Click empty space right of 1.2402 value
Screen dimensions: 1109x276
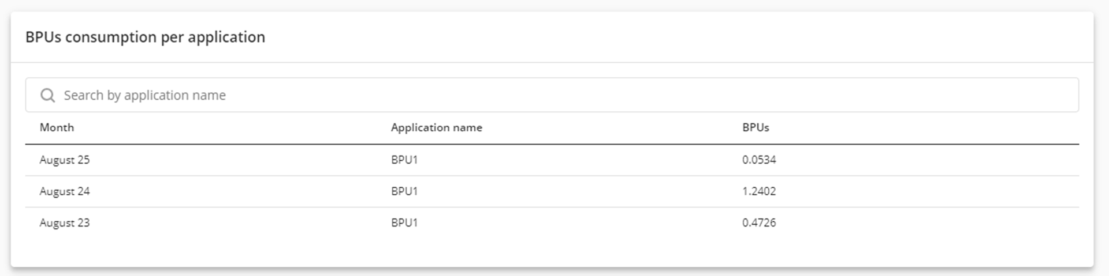tap(924, 191)
